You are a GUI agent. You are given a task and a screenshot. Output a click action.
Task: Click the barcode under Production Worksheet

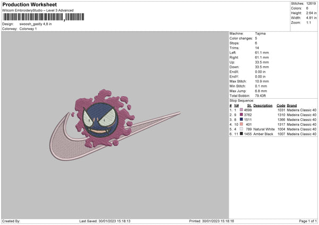pos(44,17)
